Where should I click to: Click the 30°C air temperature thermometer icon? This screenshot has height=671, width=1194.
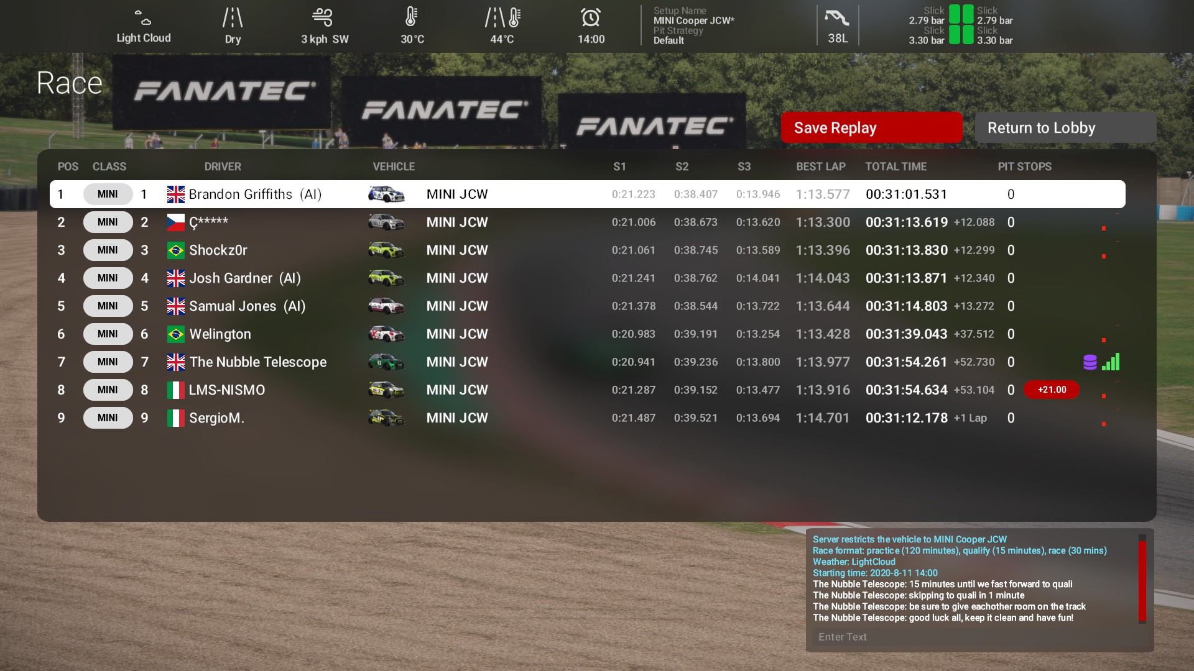pyautogui.click(x=411, y=17)
